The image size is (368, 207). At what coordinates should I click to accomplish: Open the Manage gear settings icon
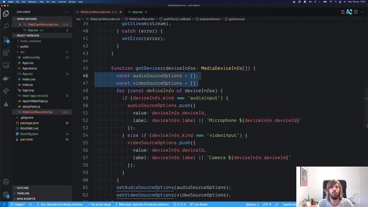coord(6,194)
